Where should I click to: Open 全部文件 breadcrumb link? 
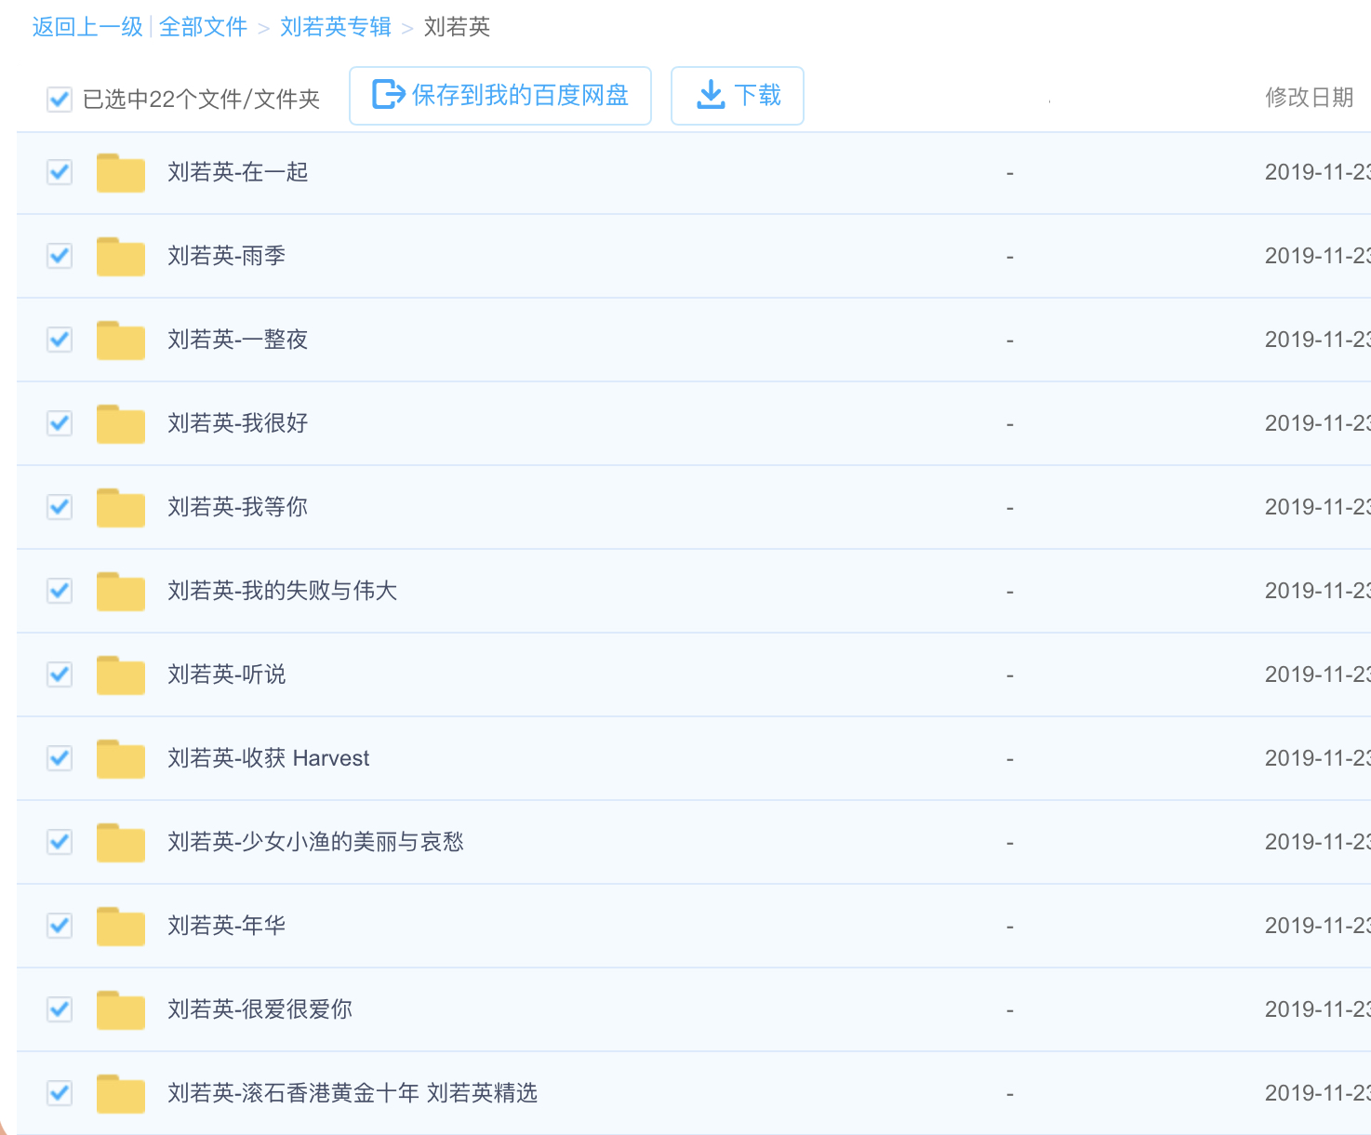click(203, 27)
